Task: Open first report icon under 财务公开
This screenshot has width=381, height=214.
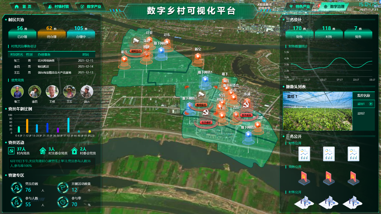Action: click(x=304, y=154)
